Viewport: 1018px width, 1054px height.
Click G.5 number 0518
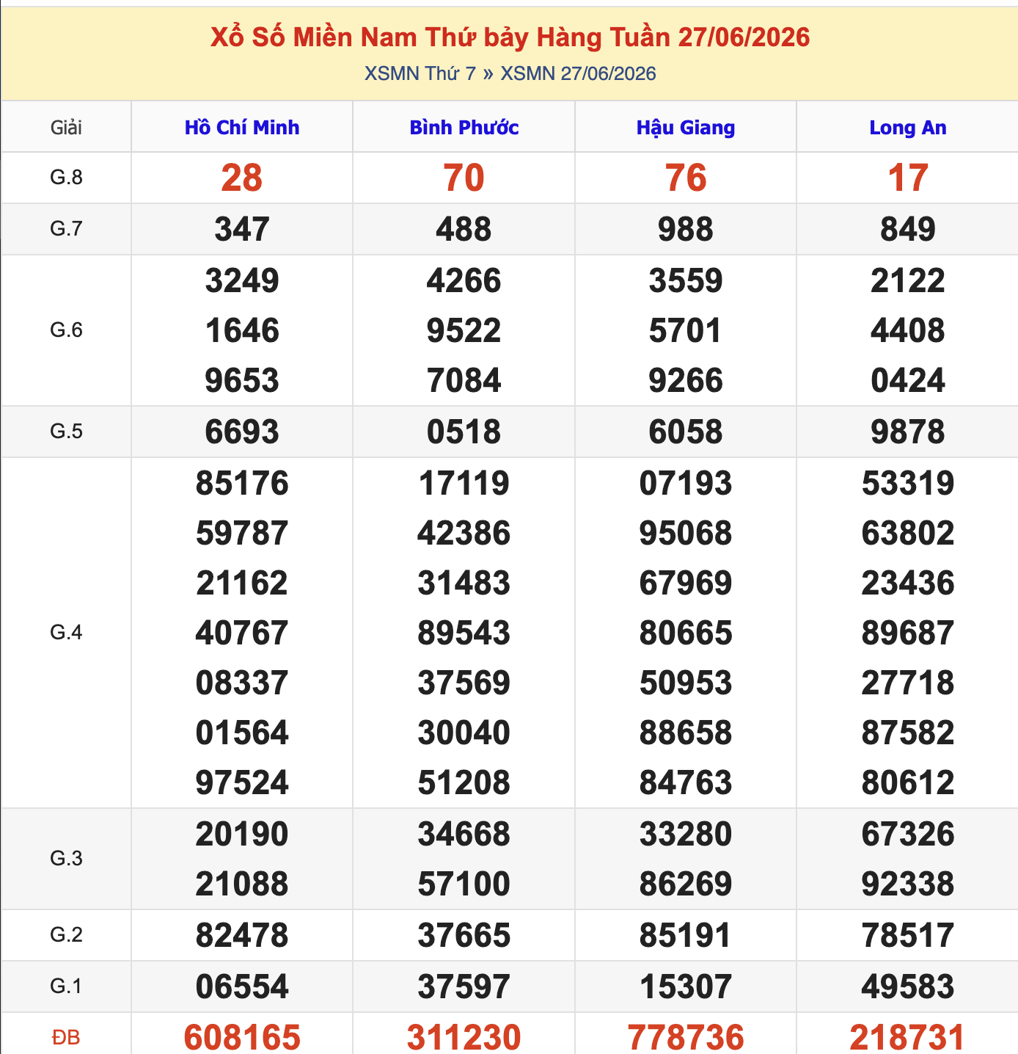464,432
